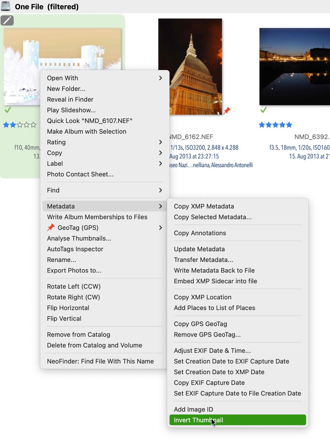Click green checkmark under first thumbnail

click(8, 110)
